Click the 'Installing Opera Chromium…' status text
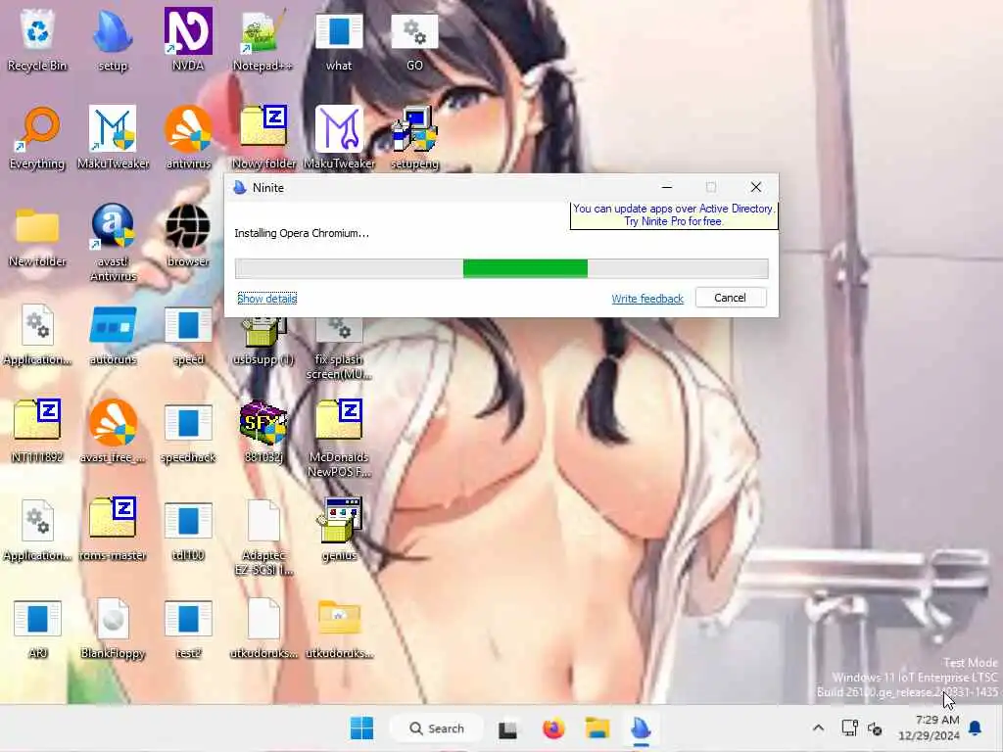The height and width of the screenshot is (752, 1003). [x=302, y=233]
